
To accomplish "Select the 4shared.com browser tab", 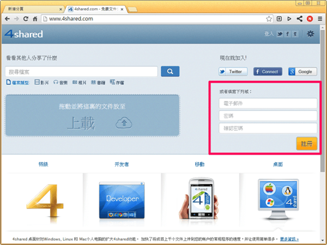I will pos(96,9).
